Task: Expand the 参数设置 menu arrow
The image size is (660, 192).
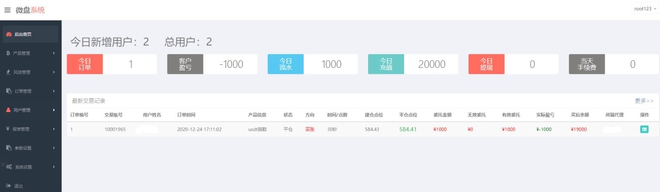Action: [54, 148]
